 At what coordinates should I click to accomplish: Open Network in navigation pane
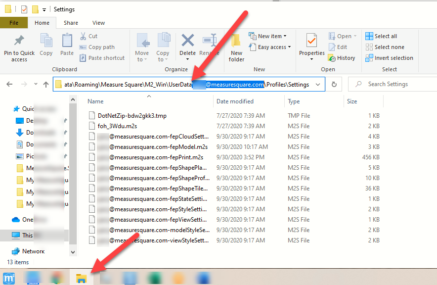coord(28,251)
